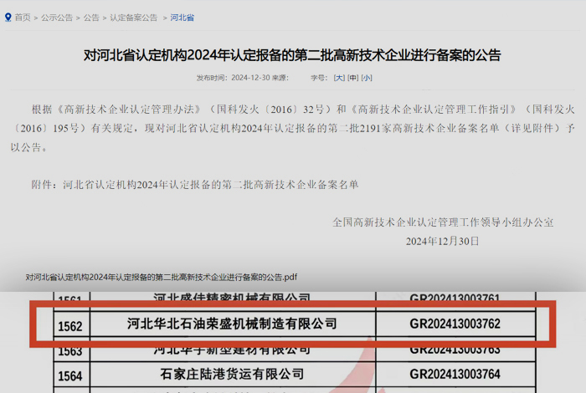
Task: Click signature 全国高新技术企业认定管理工作领导小组办公室
Action: point(443,222)
